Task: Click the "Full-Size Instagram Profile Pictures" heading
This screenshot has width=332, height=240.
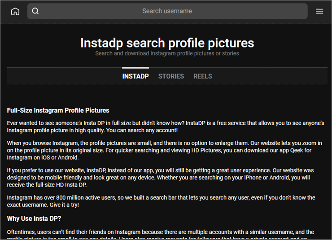Action: click(x=58, y=110)
